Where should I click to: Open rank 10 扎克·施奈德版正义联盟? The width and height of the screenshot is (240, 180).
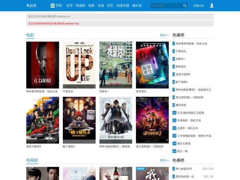[190, 113]
